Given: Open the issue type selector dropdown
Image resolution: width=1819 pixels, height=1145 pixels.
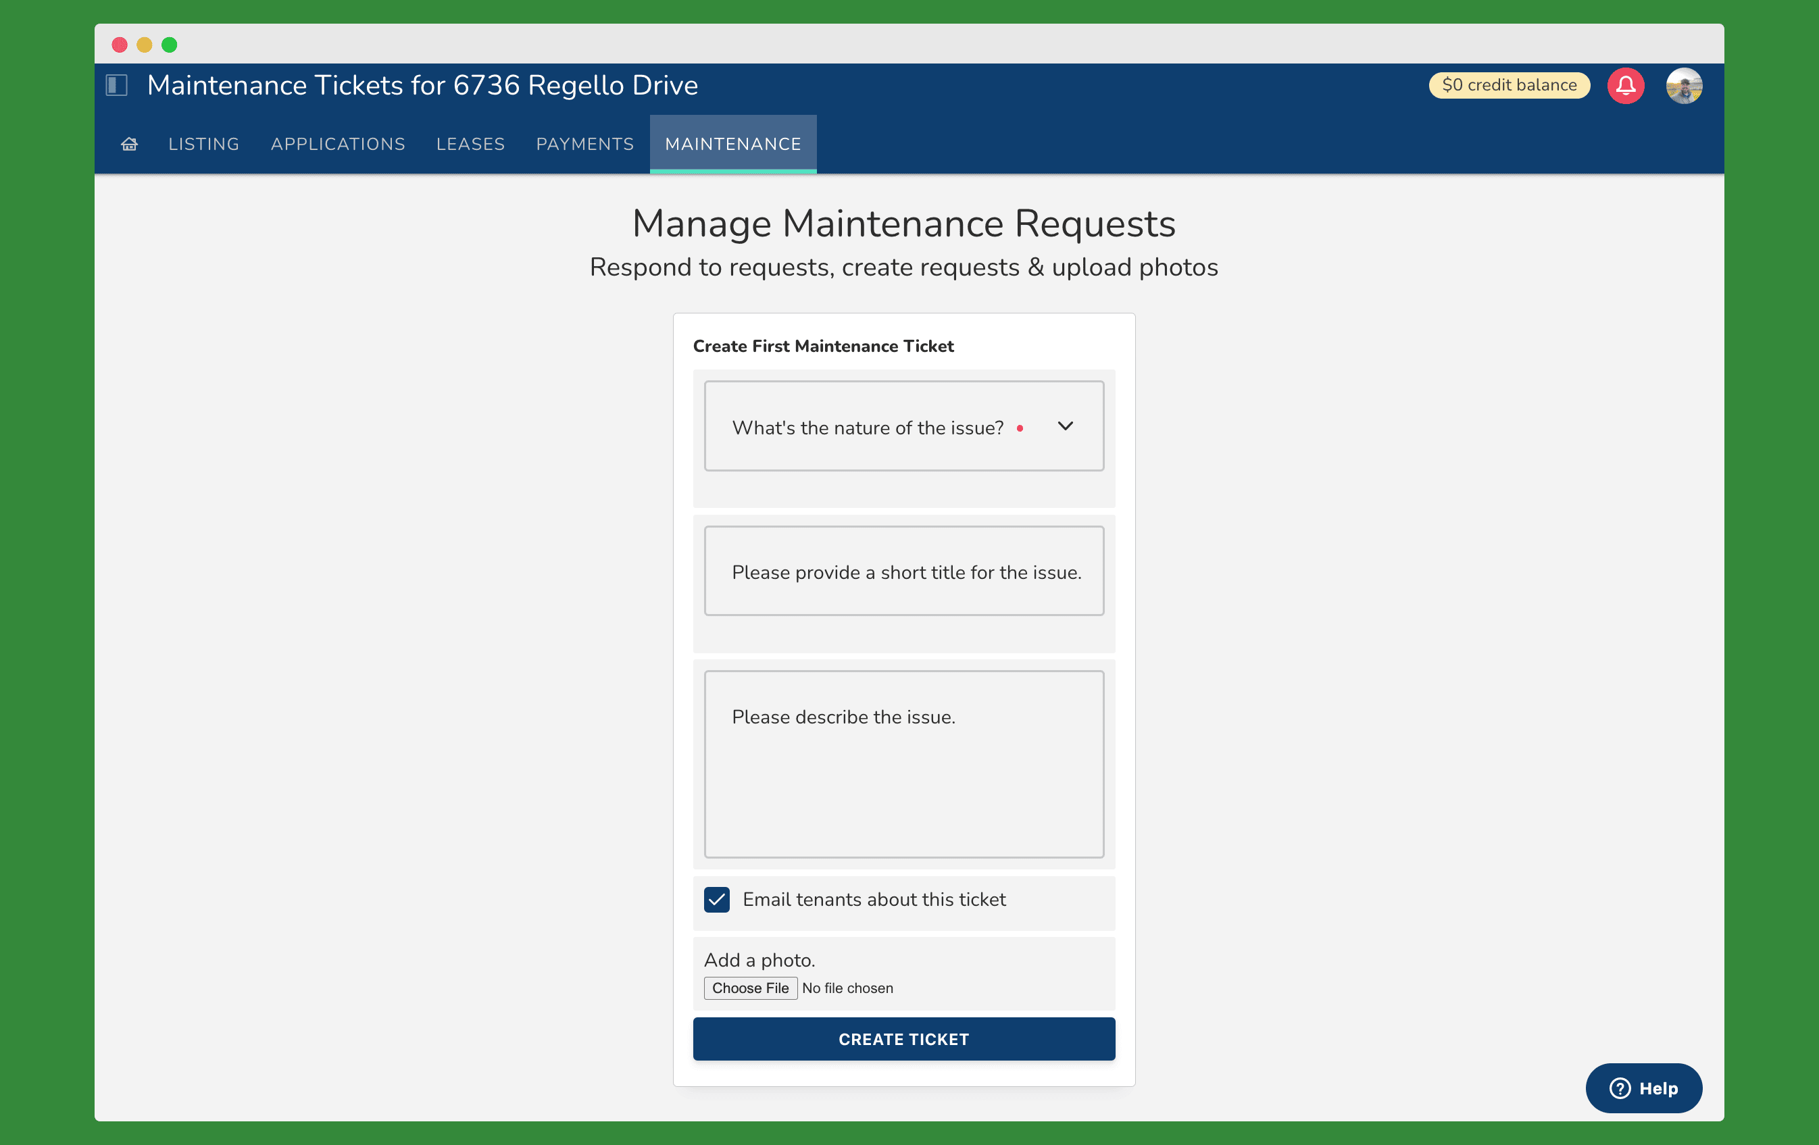Looking at the screenshot, I should [903, 425].
